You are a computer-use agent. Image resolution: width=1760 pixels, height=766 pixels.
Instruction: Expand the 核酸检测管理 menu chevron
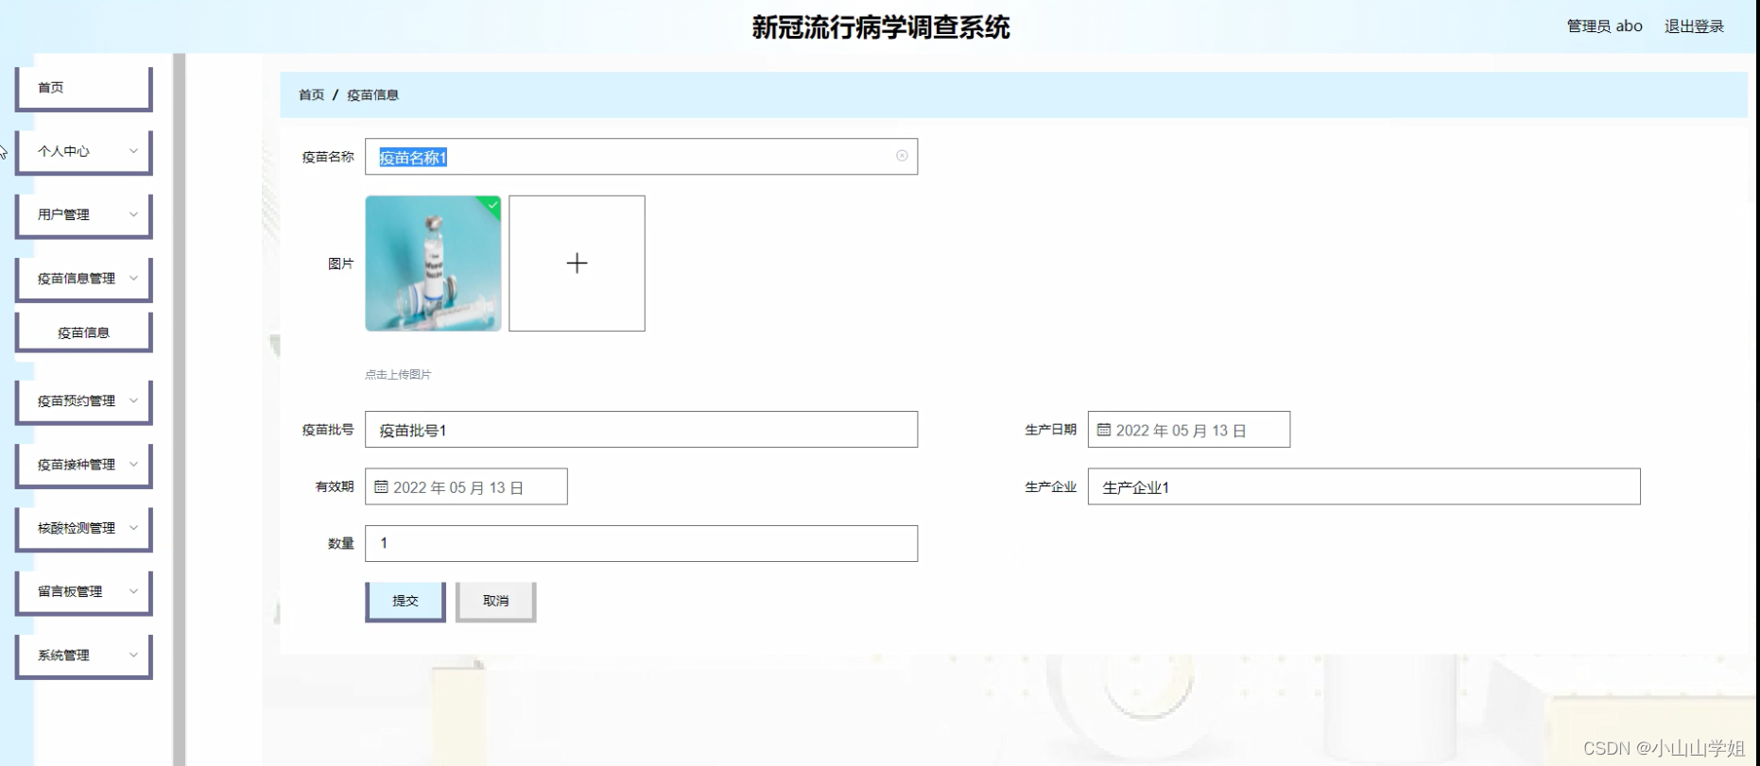click(133, 528)
